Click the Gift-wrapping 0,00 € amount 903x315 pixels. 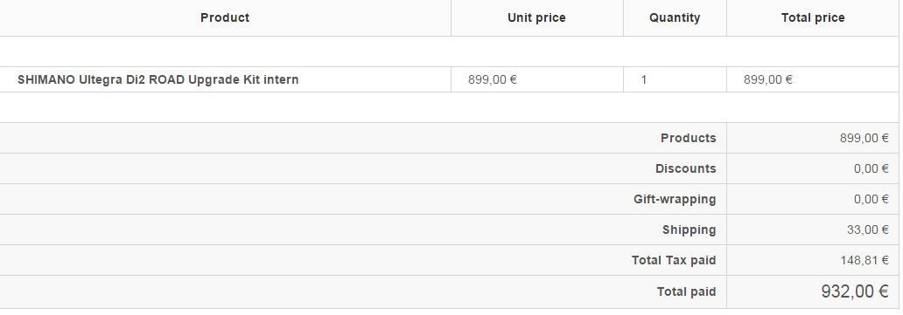(871, 200)
